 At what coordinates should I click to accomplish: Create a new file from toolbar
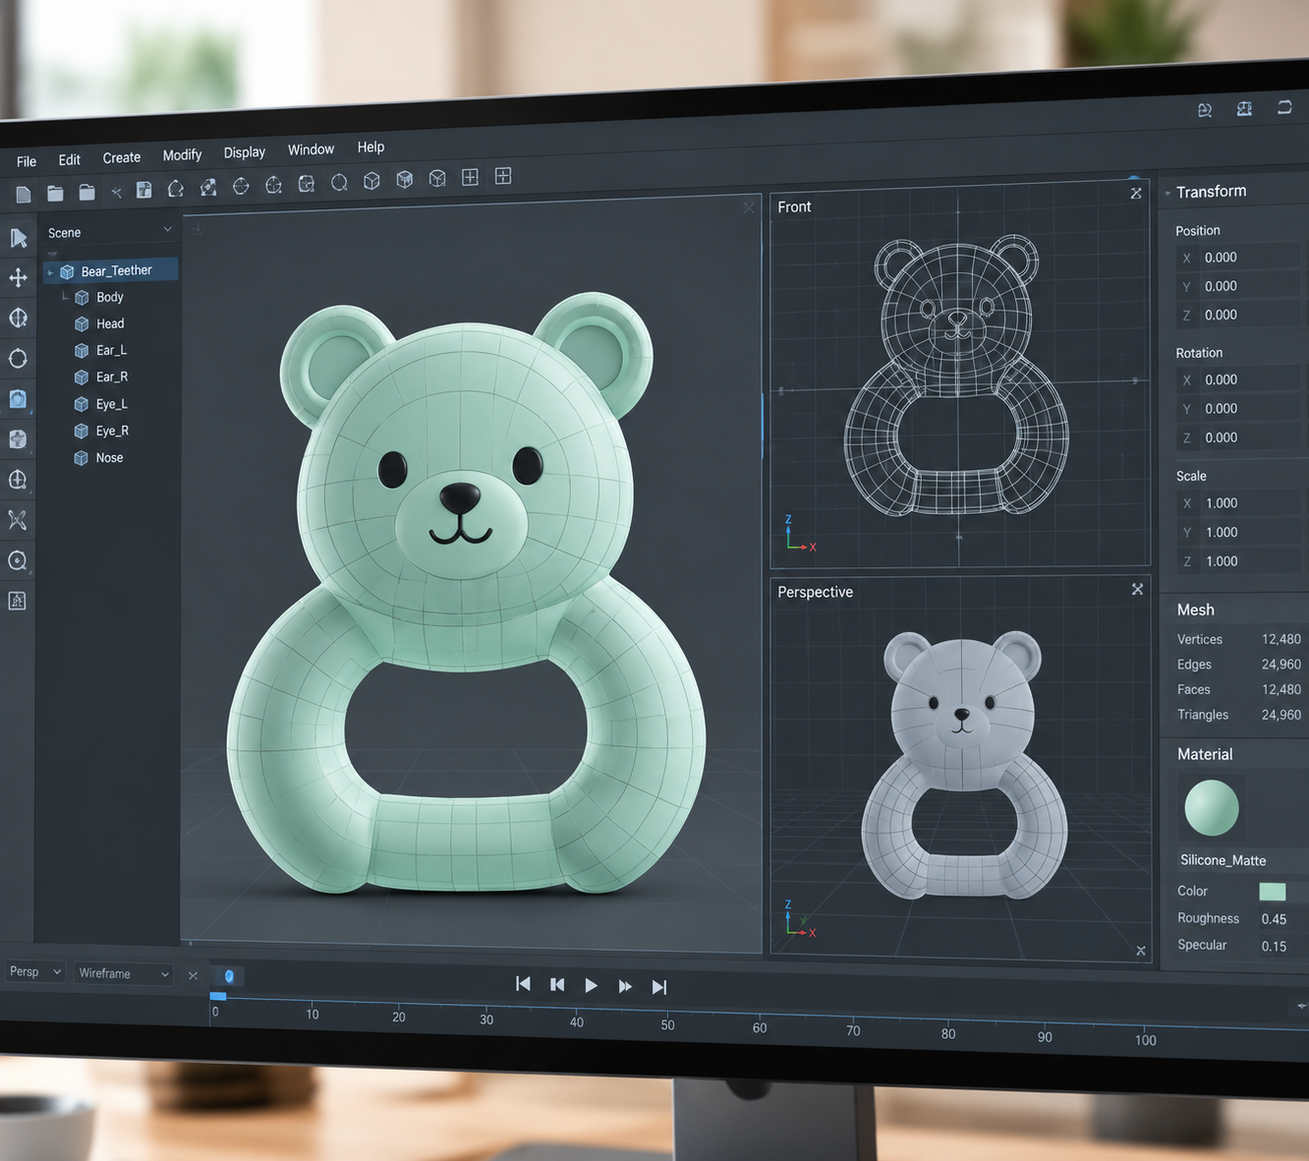(24, 194)
